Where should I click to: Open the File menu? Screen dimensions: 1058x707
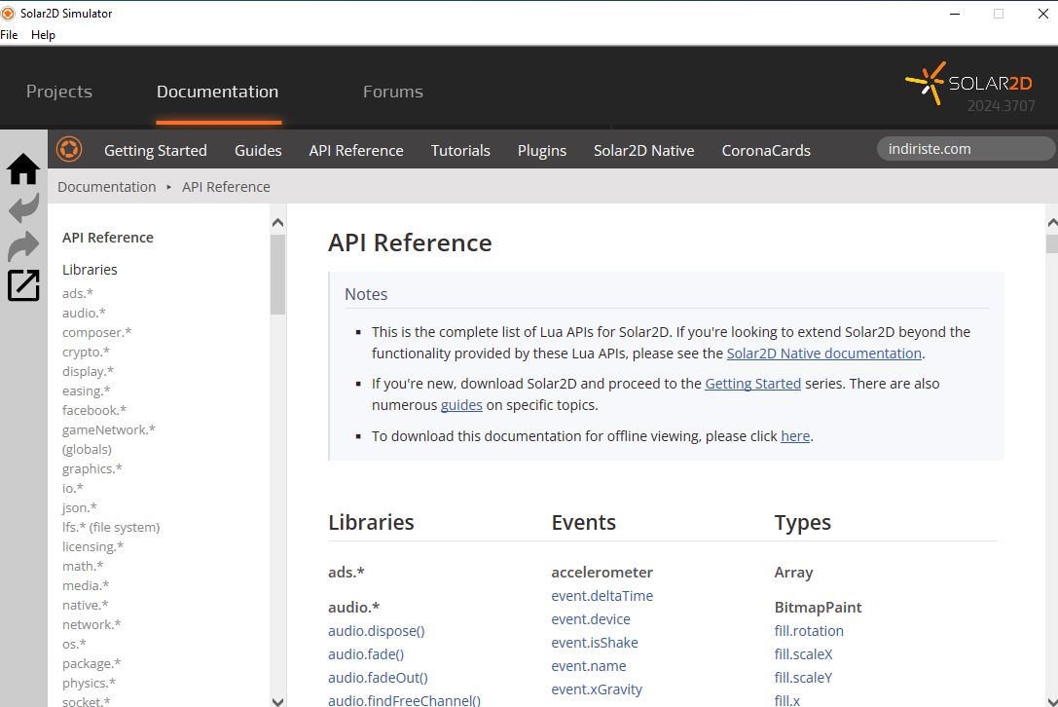[x=9, y=34]
